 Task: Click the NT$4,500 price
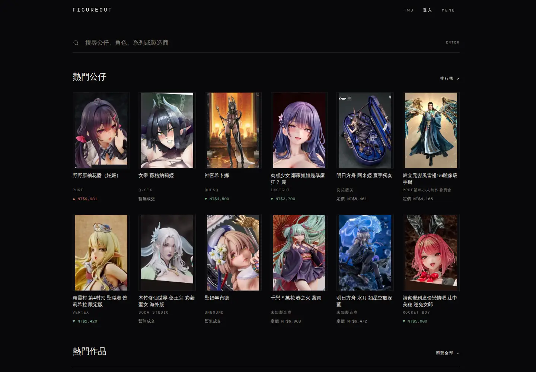217,199
